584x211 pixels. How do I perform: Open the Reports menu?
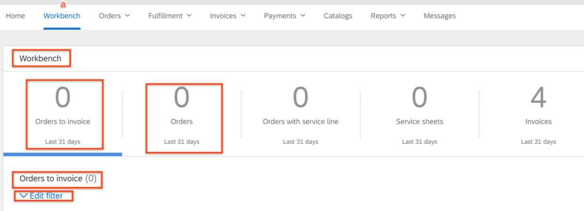[388, 16]
